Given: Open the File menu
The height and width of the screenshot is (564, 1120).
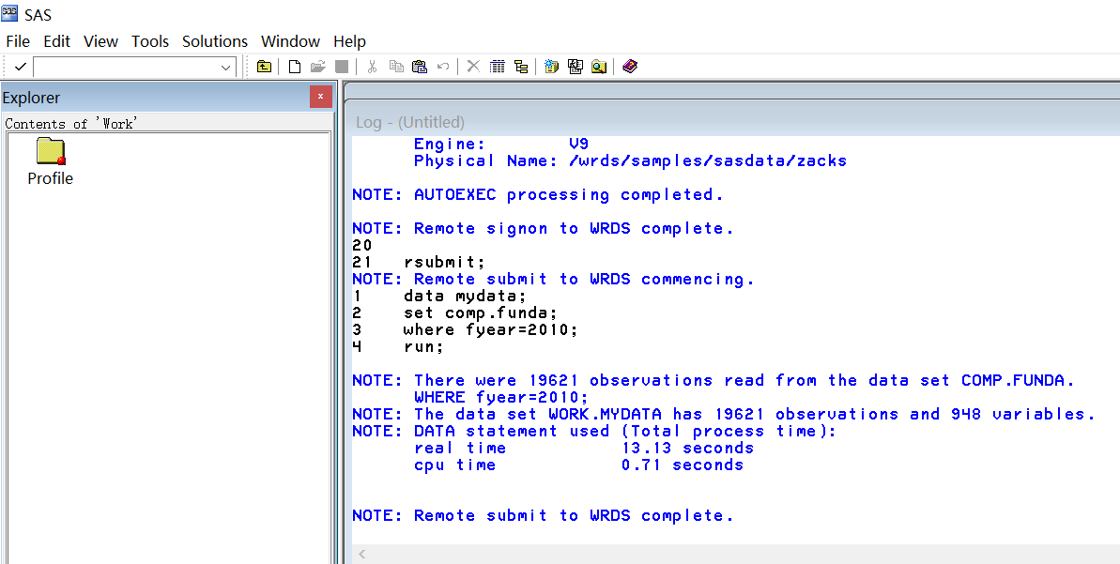Looking at the screenshot, I should [x=18, y=41].
